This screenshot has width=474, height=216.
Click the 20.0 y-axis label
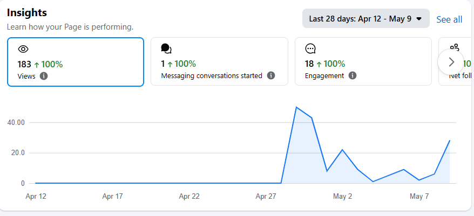(x=18, y=153)
